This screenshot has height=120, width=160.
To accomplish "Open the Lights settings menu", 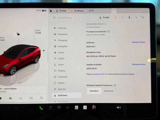I will point(61,58).
